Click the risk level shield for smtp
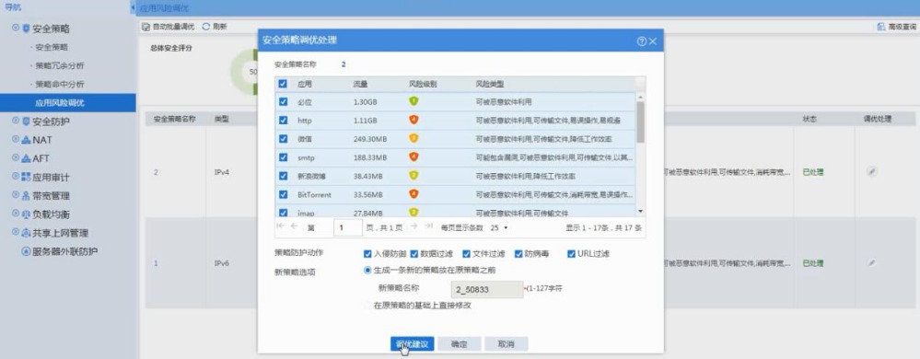 click(413, 157)
